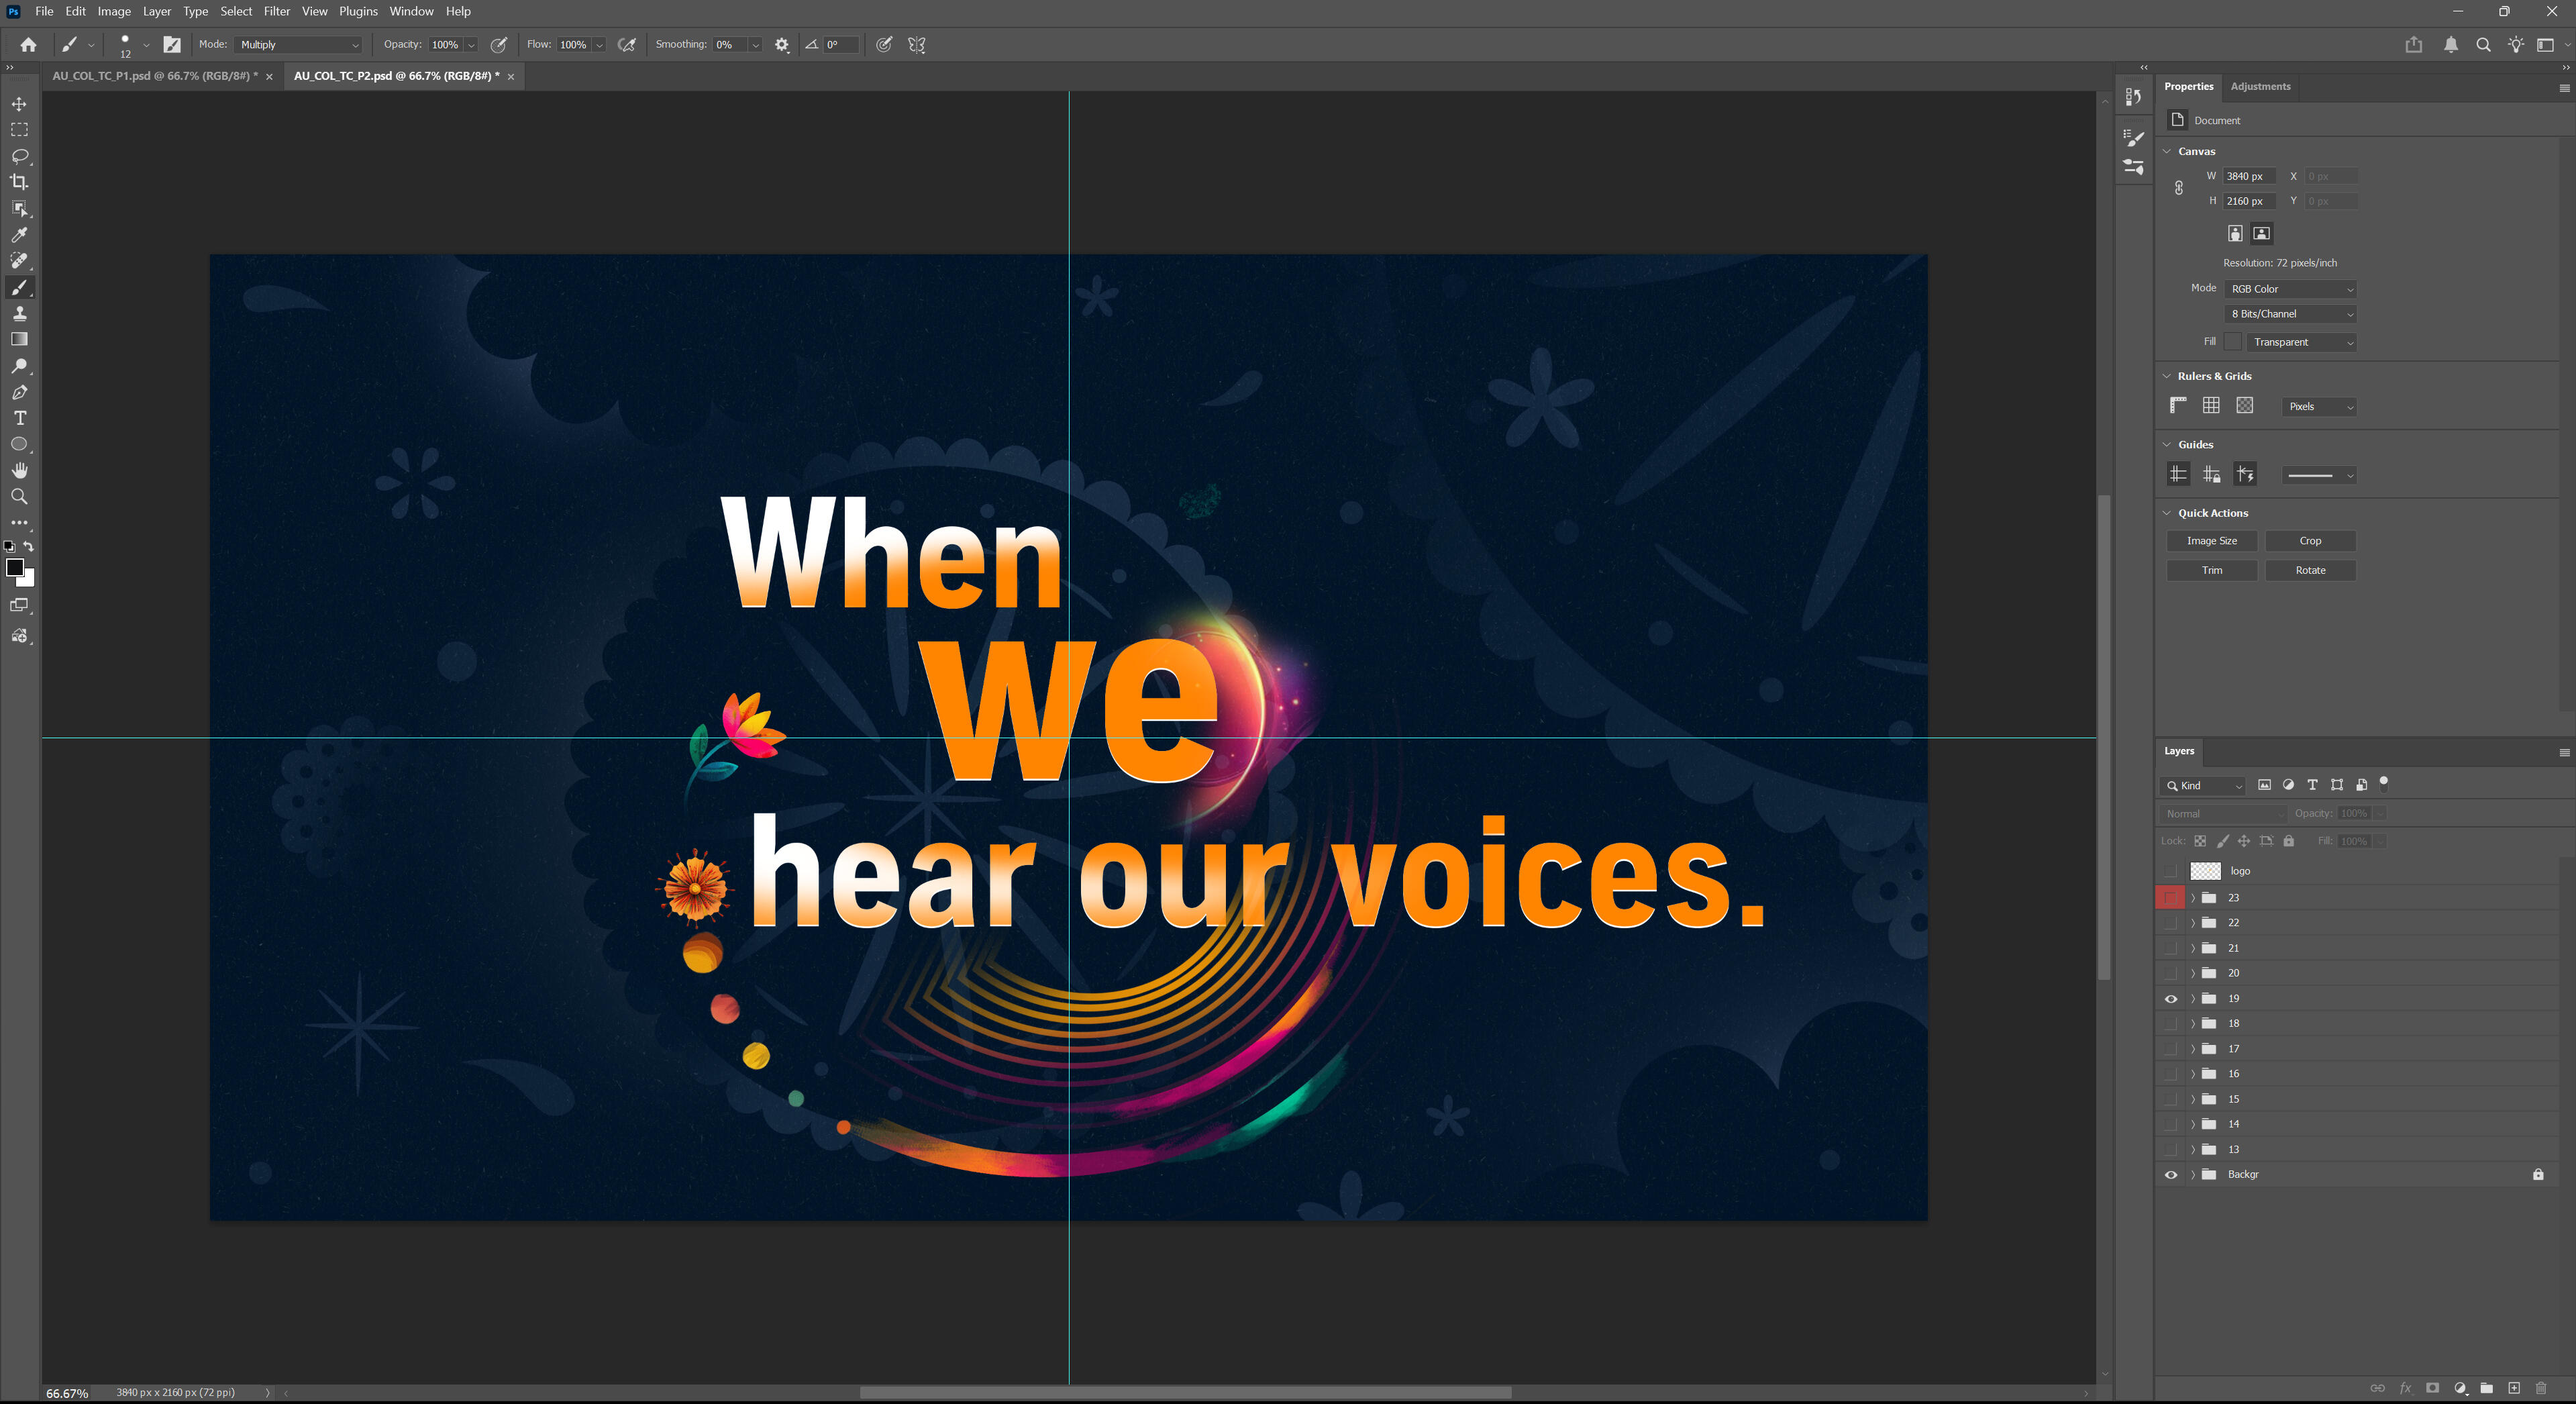Screen dimensions: 2576x1404
Task: Show layer group 23 visibility
Action: pyautogui.click(x=2170, y=897)
